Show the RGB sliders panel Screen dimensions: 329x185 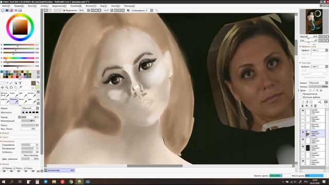7,10
